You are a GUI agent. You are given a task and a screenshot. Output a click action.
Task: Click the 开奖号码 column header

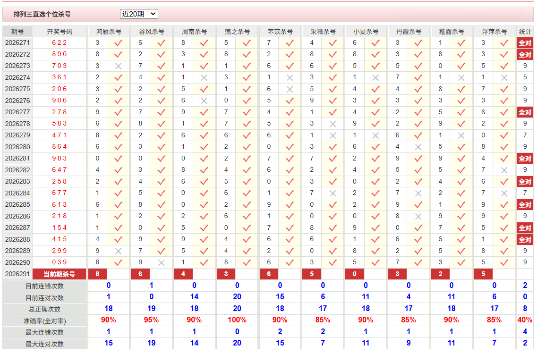59,32
